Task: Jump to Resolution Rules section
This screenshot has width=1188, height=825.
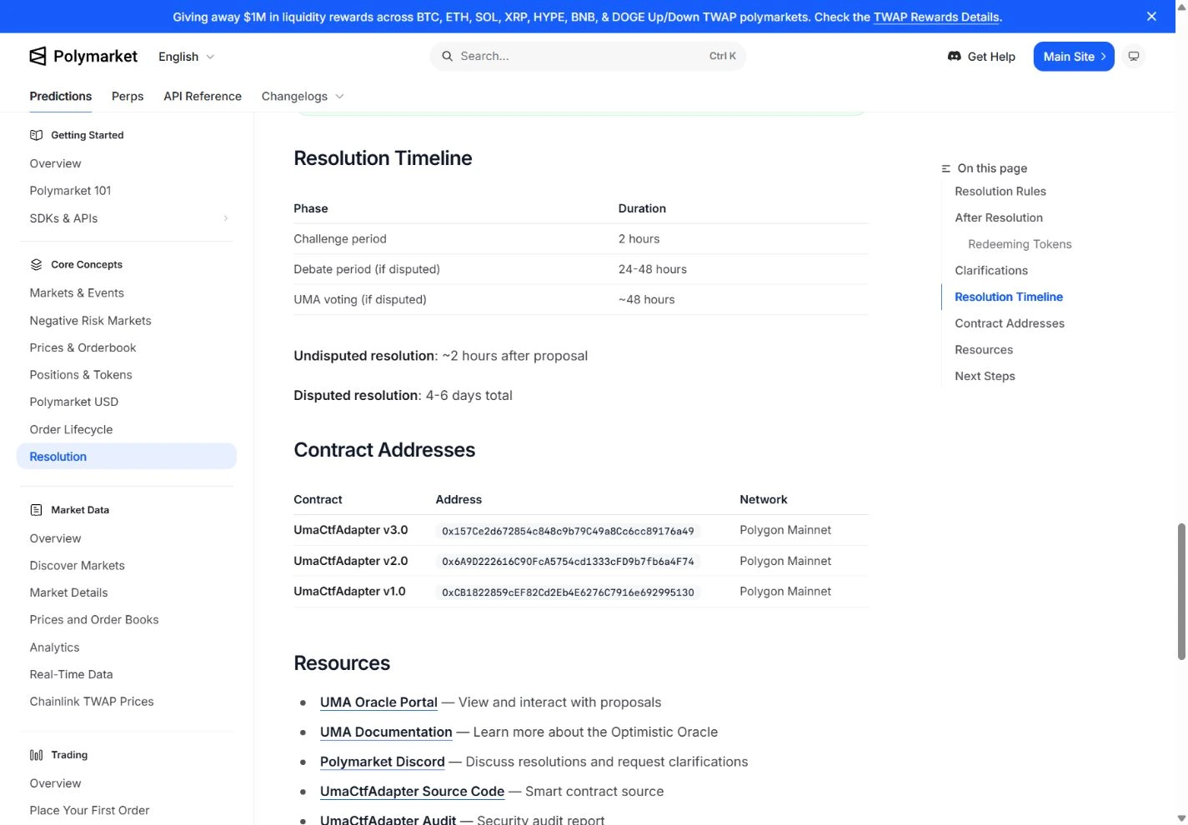Action: point(1000,192)
